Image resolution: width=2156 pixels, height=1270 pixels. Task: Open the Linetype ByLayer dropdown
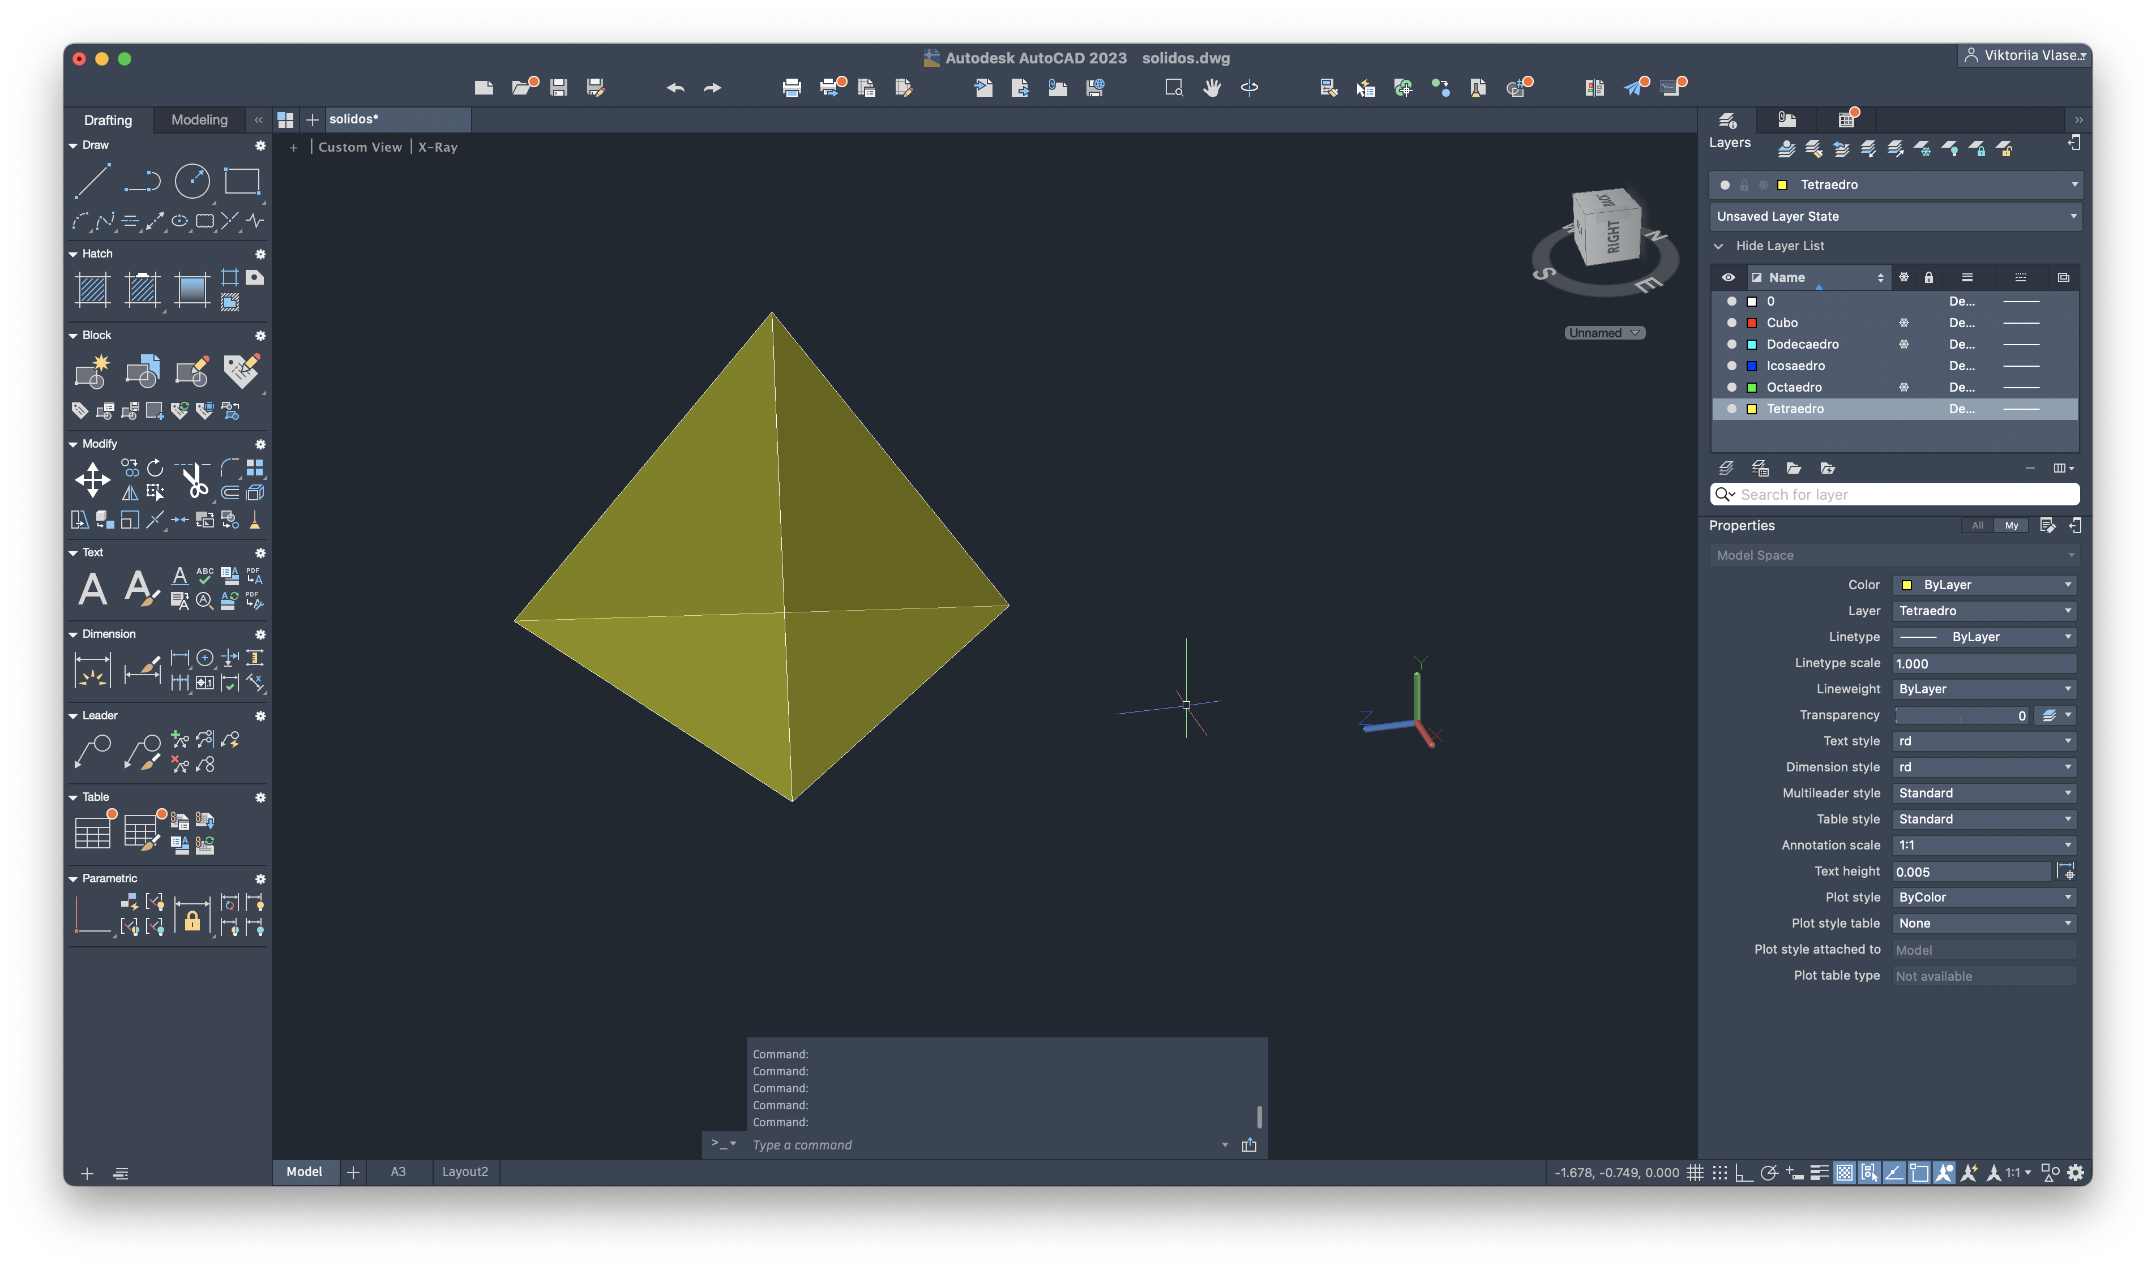pyautogui.click(x=1984, y=637)
